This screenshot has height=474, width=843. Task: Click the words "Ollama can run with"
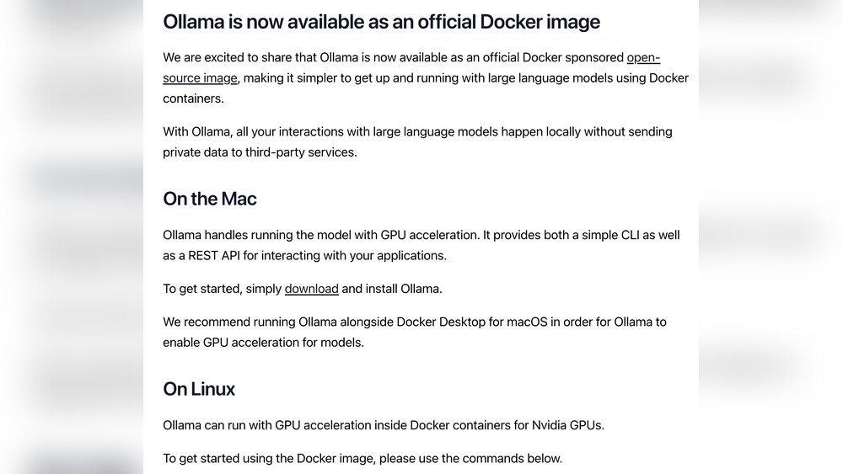(217, 425)
